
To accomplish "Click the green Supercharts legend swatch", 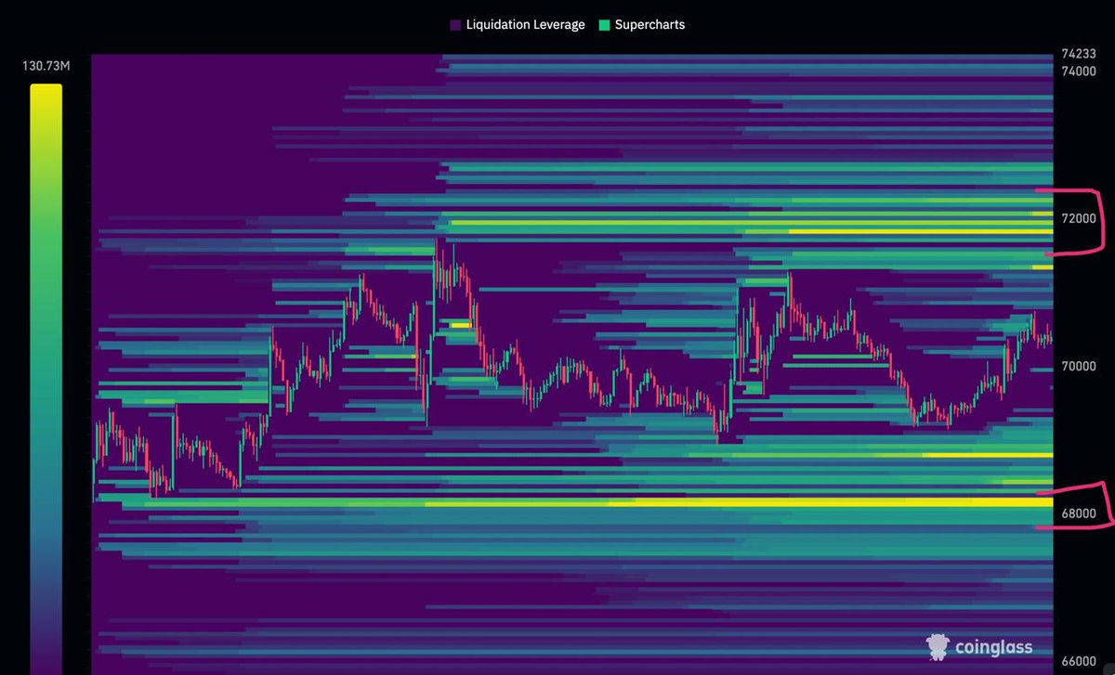I will [603, 24].
